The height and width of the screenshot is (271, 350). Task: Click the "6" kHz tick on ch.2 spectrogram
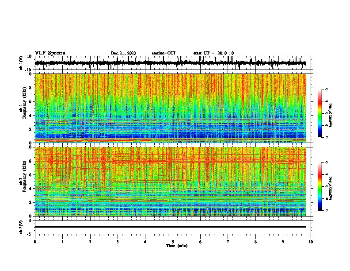tap(31, 175)
